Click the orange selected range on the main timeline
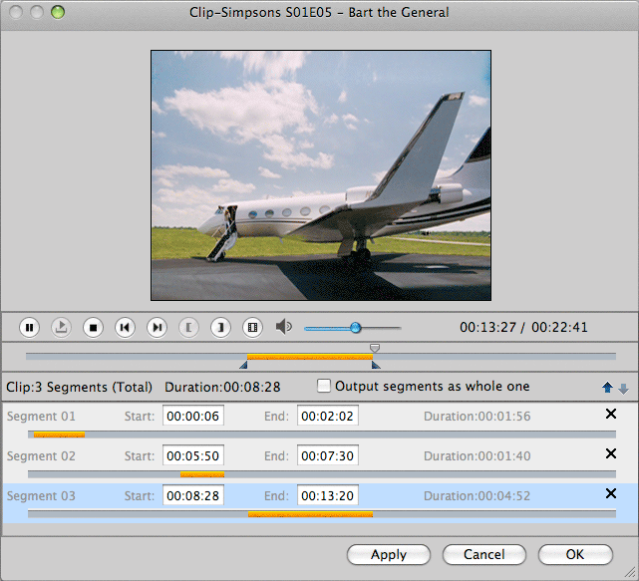Viewport: 639px width, 581px height. coord(310,357)
